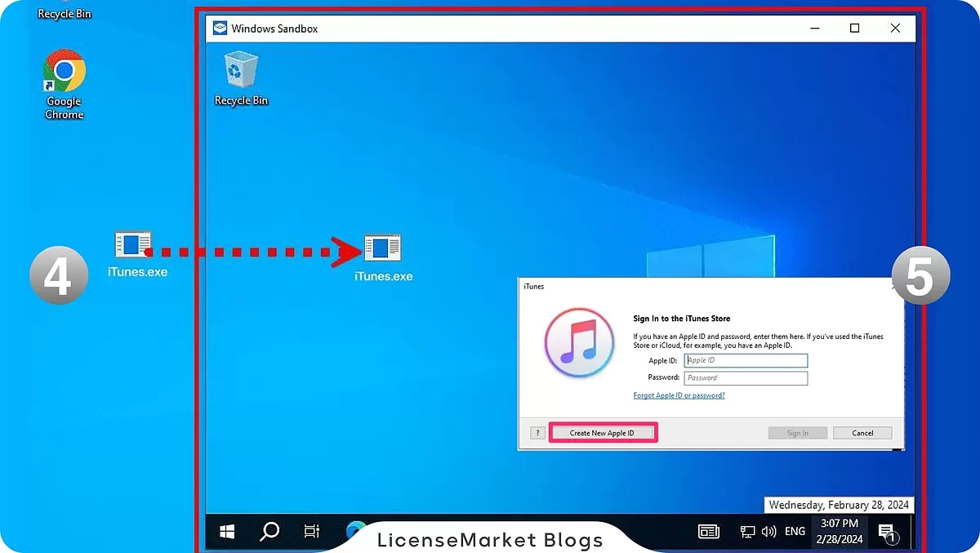Viewport: 980px width, 553px height.
Task: Open the volume speaker tray icon
Action: click(768, 532)
